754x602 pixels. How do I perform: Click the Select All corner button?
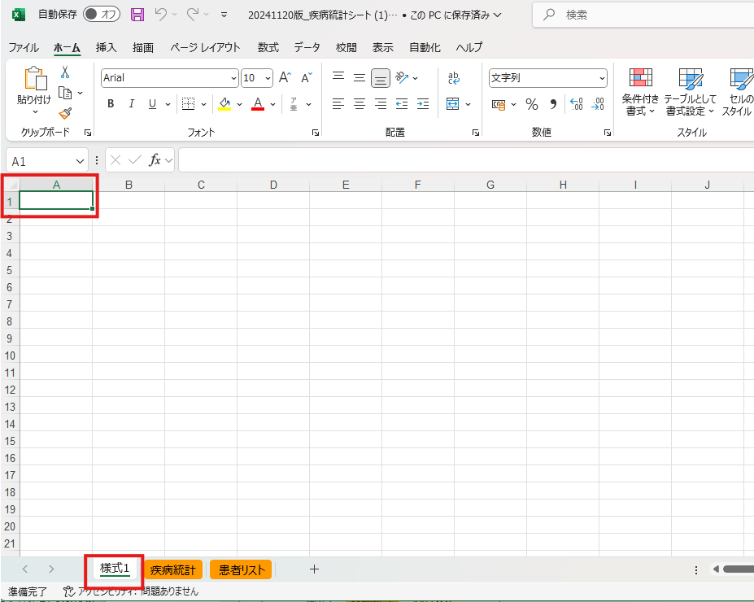point(10,185)
